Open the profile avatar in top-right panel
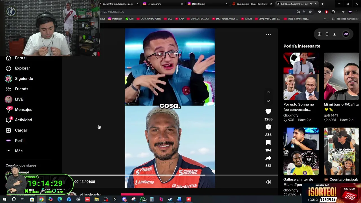Image resolution: width=361 pixels, height=203 pixels. tap(346, 34)
